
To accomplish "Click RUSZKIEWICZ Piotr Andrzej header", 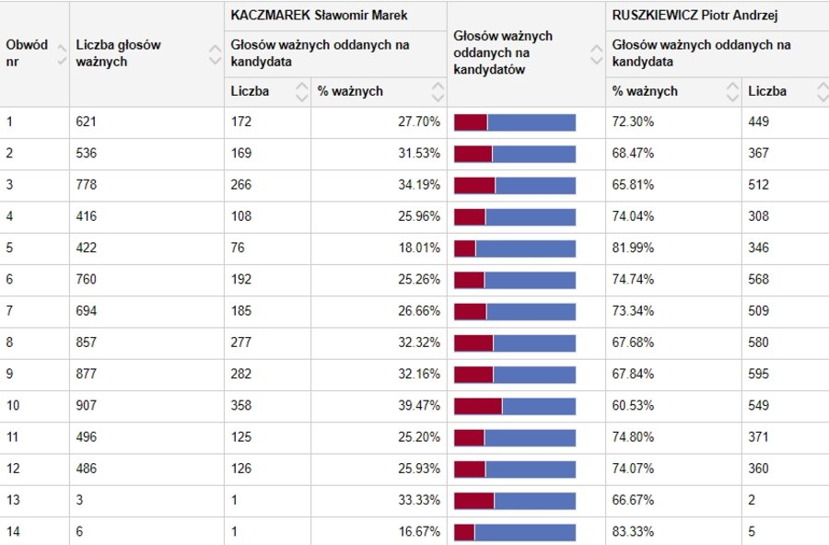I will [x=702, y=16].
